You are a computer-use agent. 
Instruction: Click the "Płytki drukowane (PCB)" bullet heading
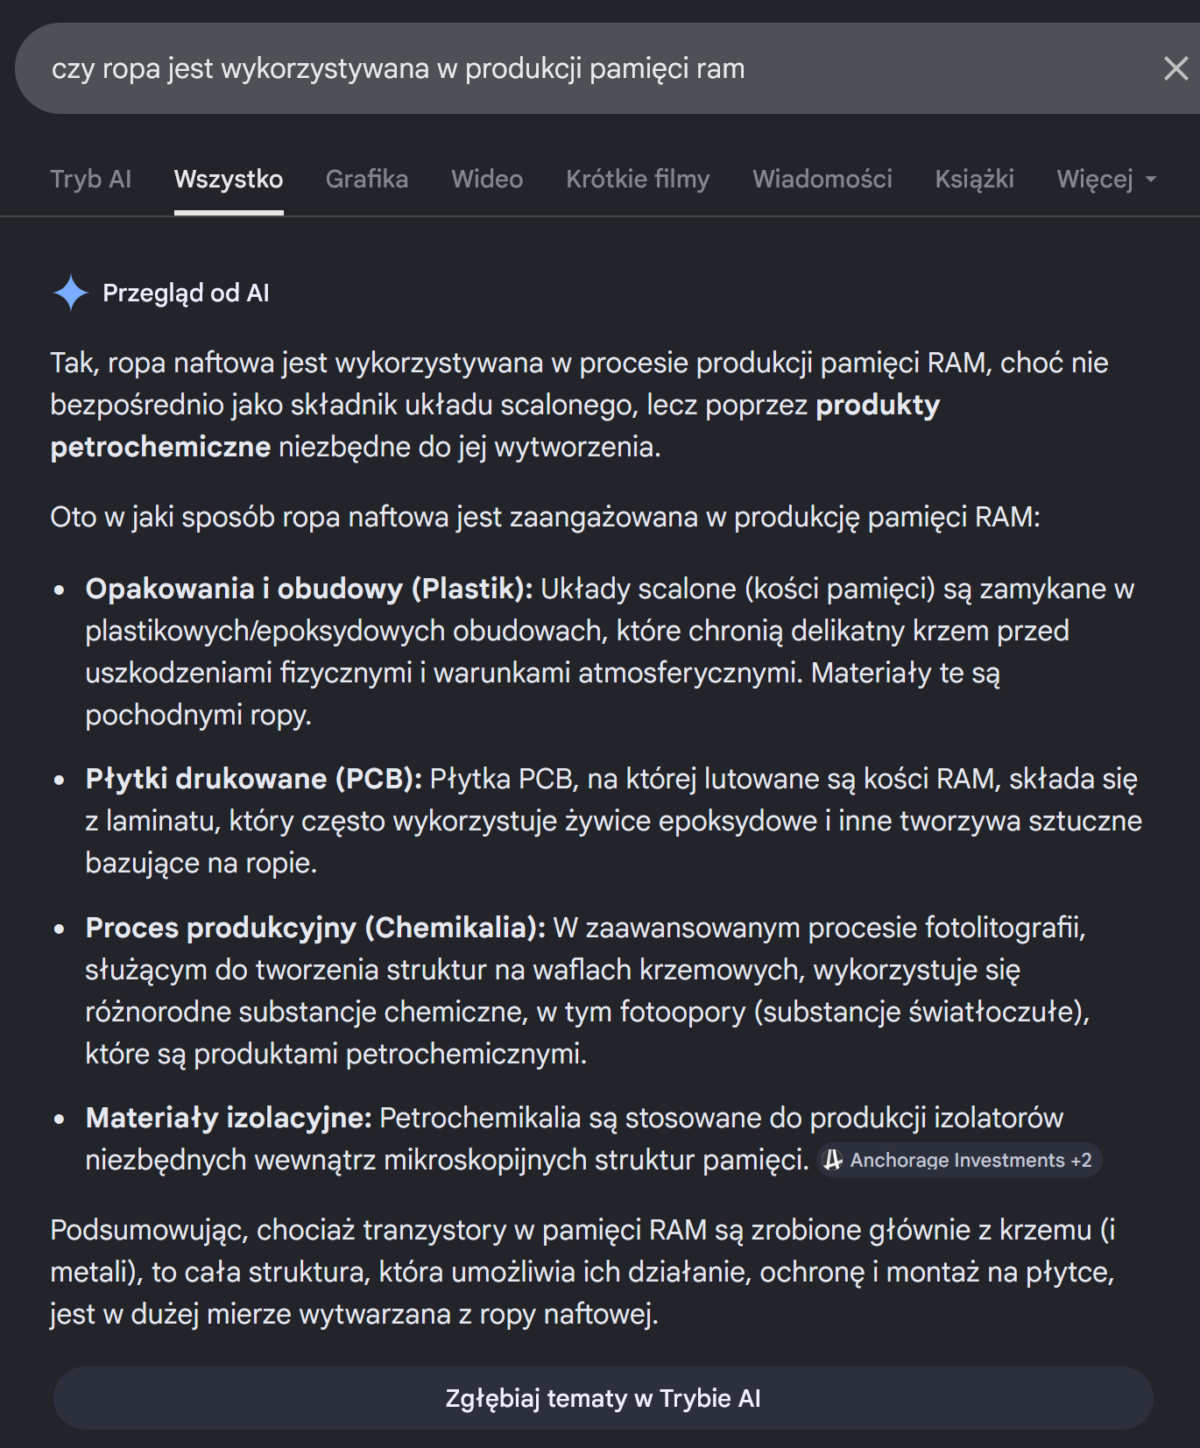[254, 779]
